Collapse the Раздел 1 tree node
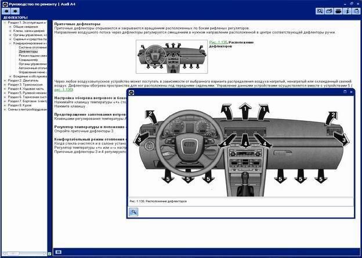Image resolution: width=362 pixels, height=258 pixels. coord(5,23)
